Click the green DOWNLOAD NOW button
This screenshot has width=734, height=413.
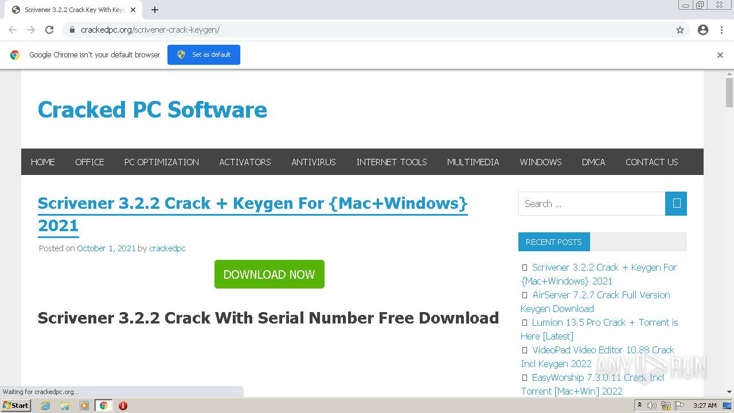(270, 274)
